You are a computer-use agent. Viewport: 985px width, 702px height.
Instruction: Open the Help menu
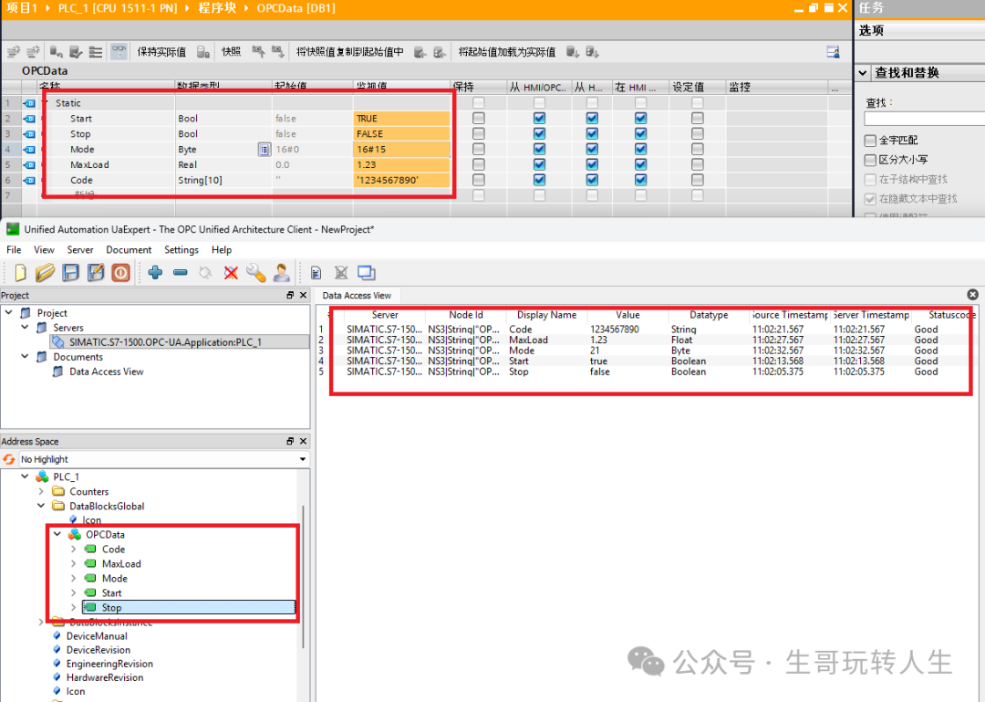point(222,250)
